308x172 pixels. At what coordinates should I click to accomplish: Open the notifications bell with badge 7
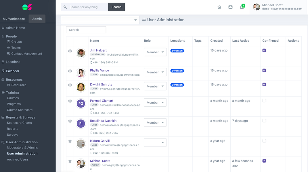pos(242,7)
